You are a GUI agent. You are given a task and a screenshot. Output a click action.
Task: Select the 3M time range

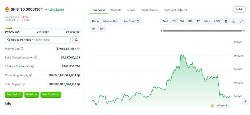pos(190,21)
